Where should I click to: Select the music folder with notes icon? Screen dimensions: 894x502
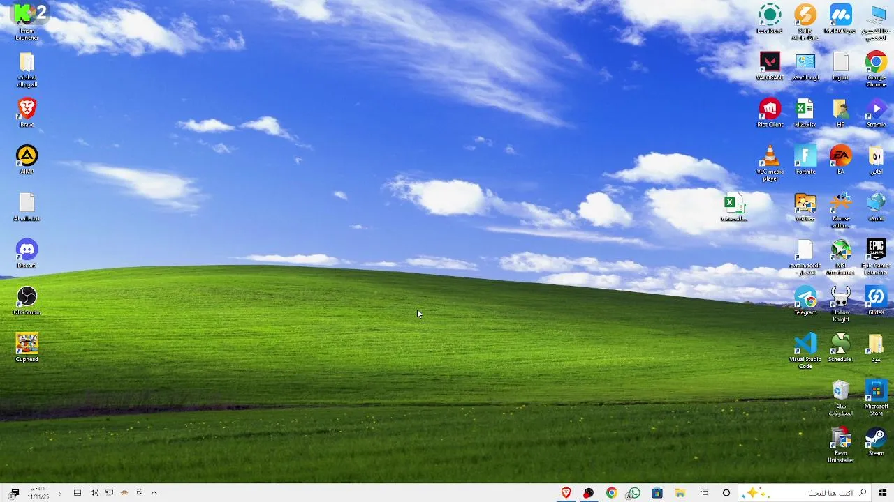coord(876,160)
